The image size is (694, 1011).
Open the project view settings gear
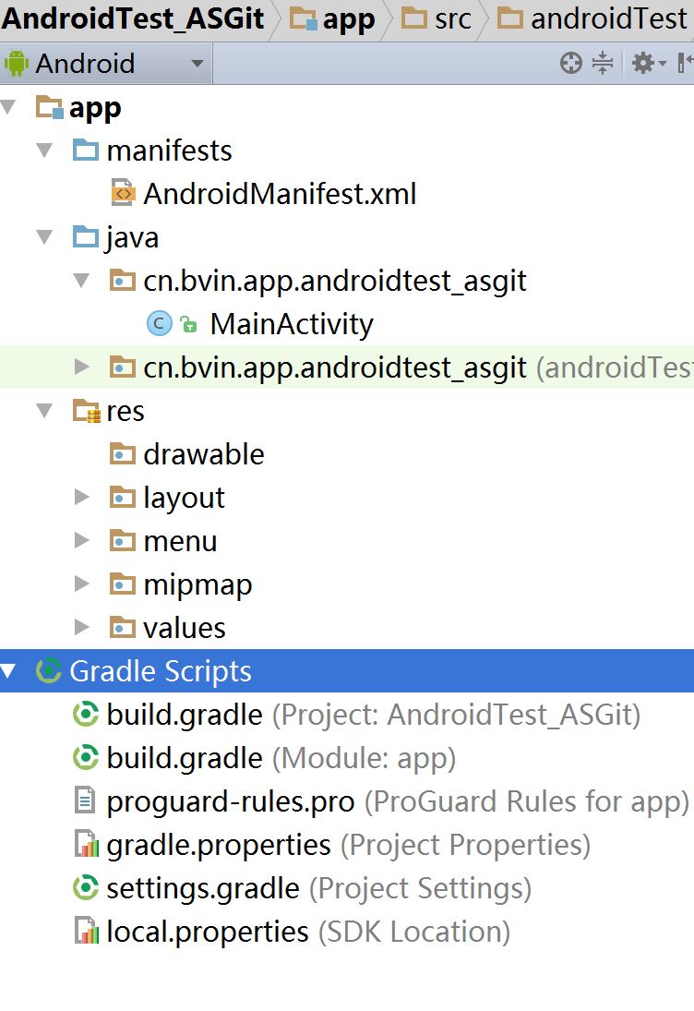[x=643, y=64]
